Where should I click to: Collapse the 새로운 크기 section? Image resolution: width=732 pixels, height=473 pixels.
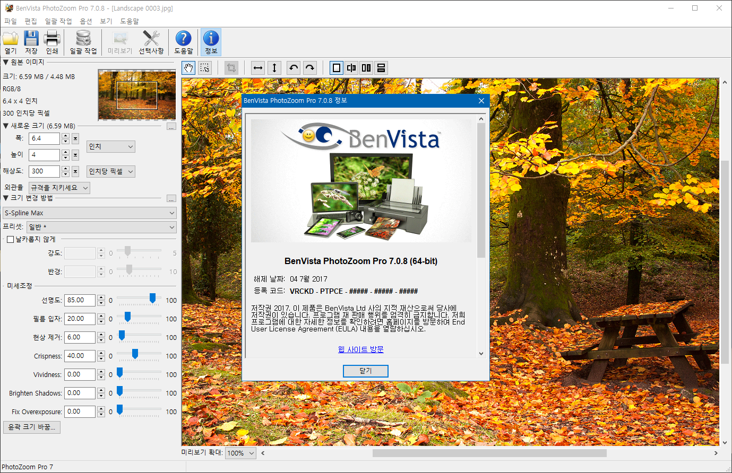(6, 126)
